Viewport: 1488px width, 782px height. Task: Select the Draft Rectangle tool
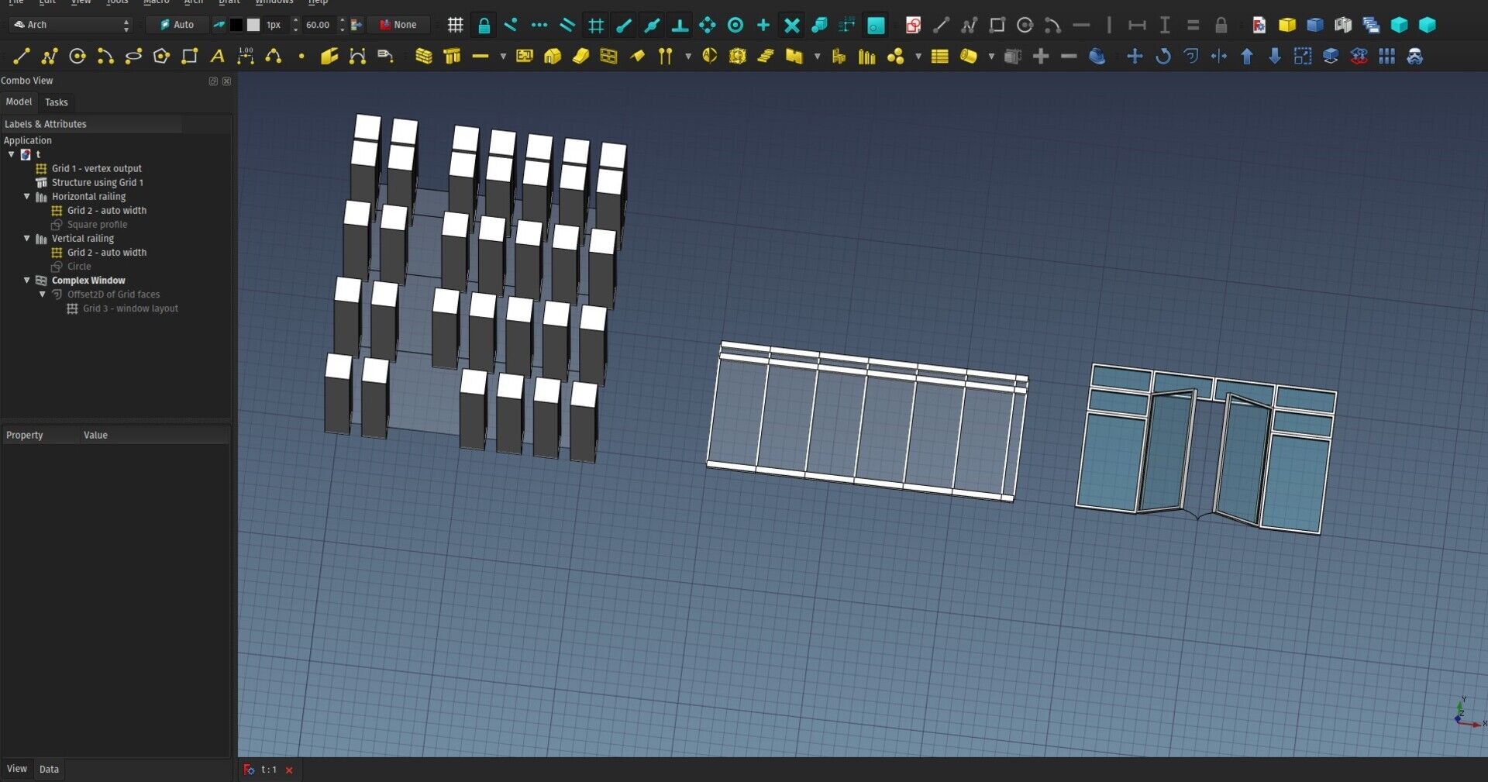click(x=189, y=56)
